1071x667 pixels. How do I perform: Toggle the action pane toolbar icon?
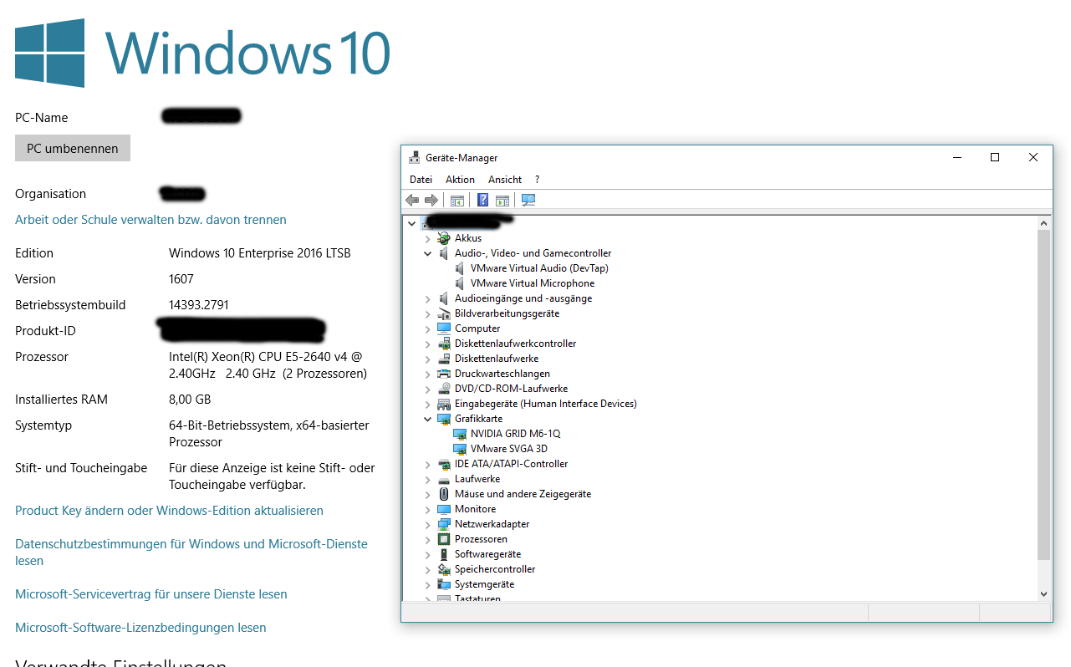[x=502, y=201]
